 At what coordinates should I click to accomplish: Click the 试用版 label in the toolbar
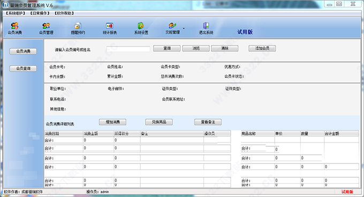[245, 32]
